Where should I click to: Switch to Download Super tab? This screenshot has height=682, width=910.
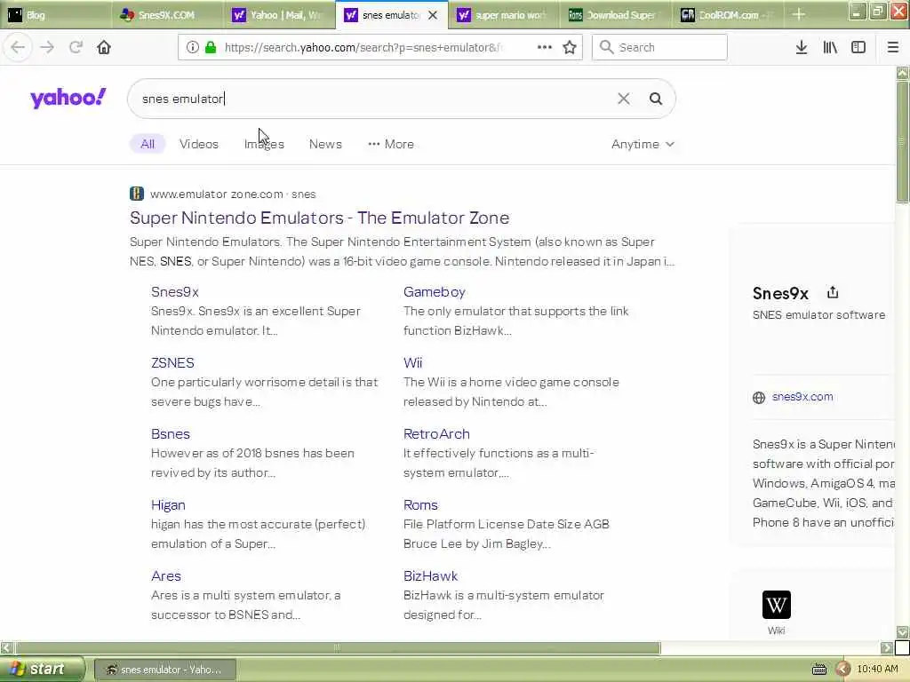point(616,15)
